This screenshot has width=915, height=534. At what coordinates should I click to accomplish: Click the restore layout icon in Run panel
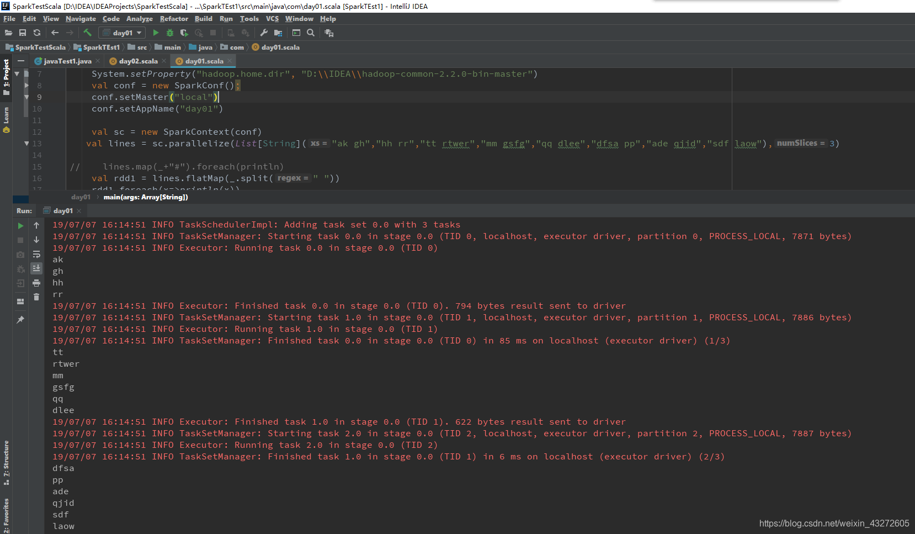(x=20, y=302)
